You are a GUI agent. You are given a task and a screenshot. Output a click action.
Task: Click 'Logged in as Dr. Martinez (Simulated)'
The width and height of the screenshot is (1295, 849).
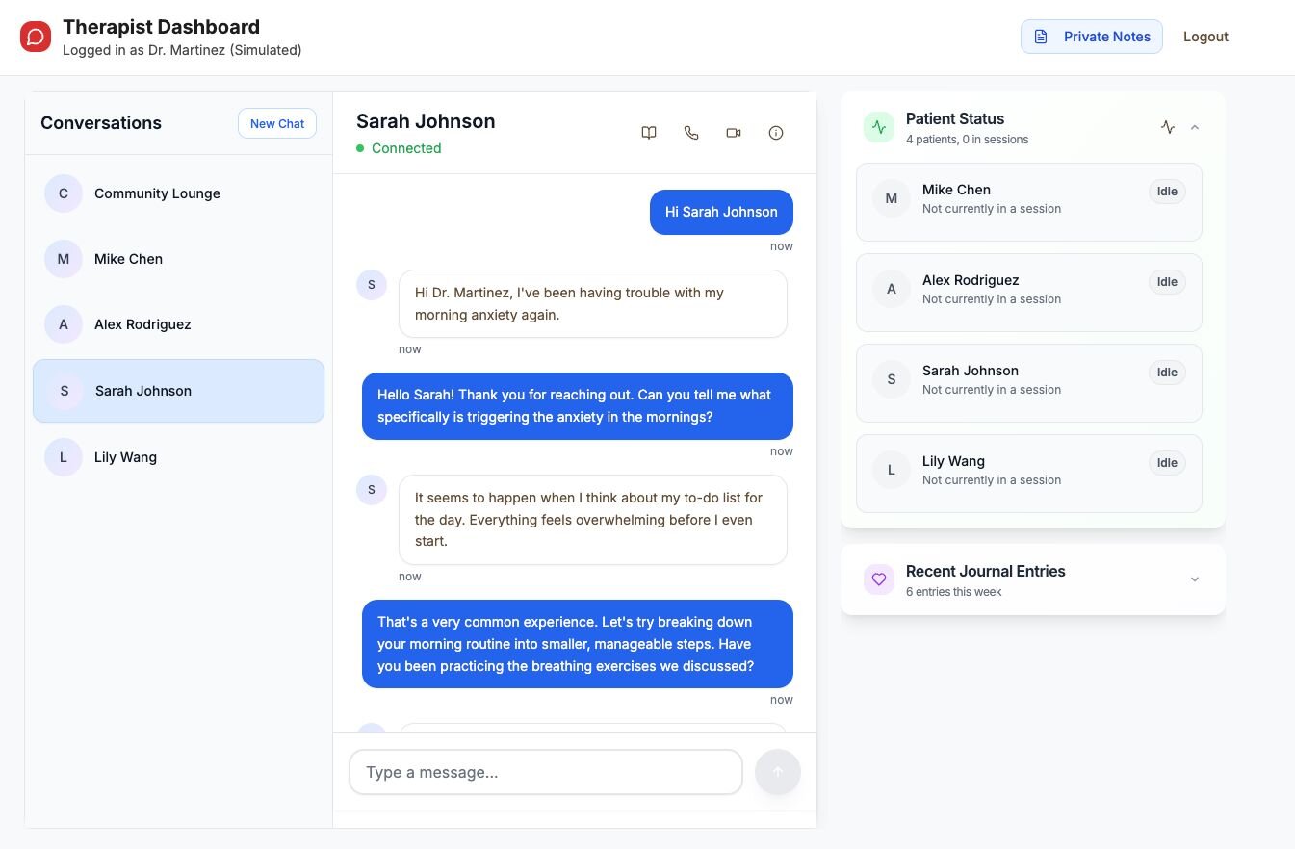[182, 50]
